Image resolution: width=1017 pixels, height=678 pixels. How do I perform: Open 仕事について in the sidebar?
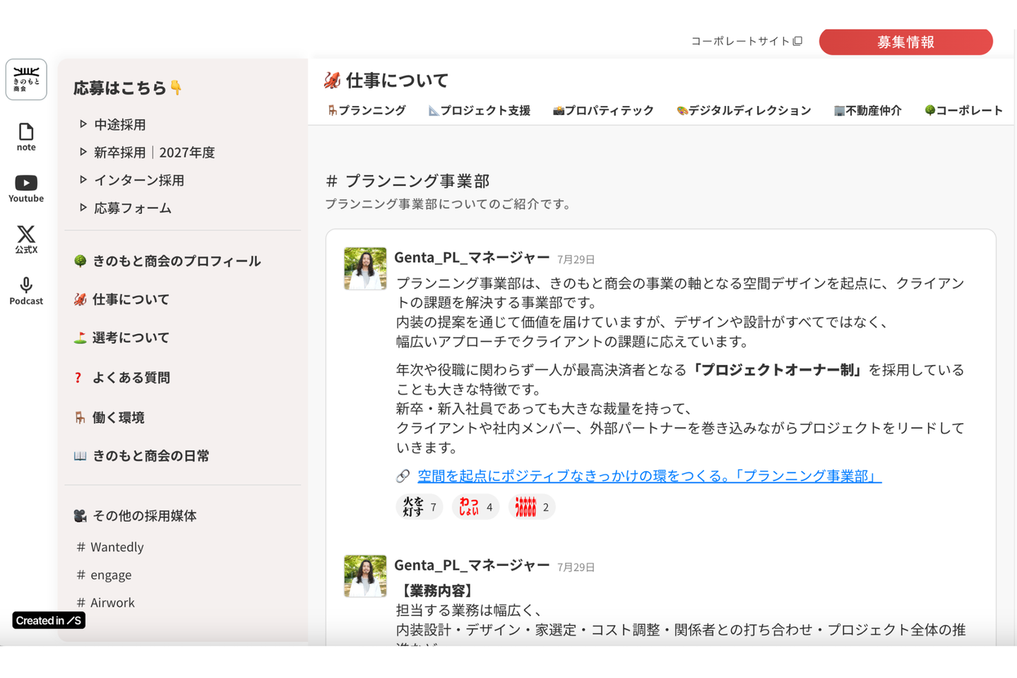pyautogui.click(x=131, y=299)
